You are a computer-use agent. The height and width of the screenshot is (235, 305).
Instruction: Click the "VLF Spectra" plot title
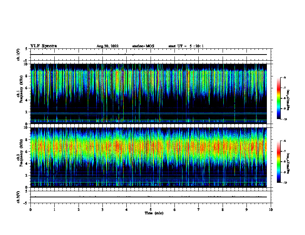point(44,46)
